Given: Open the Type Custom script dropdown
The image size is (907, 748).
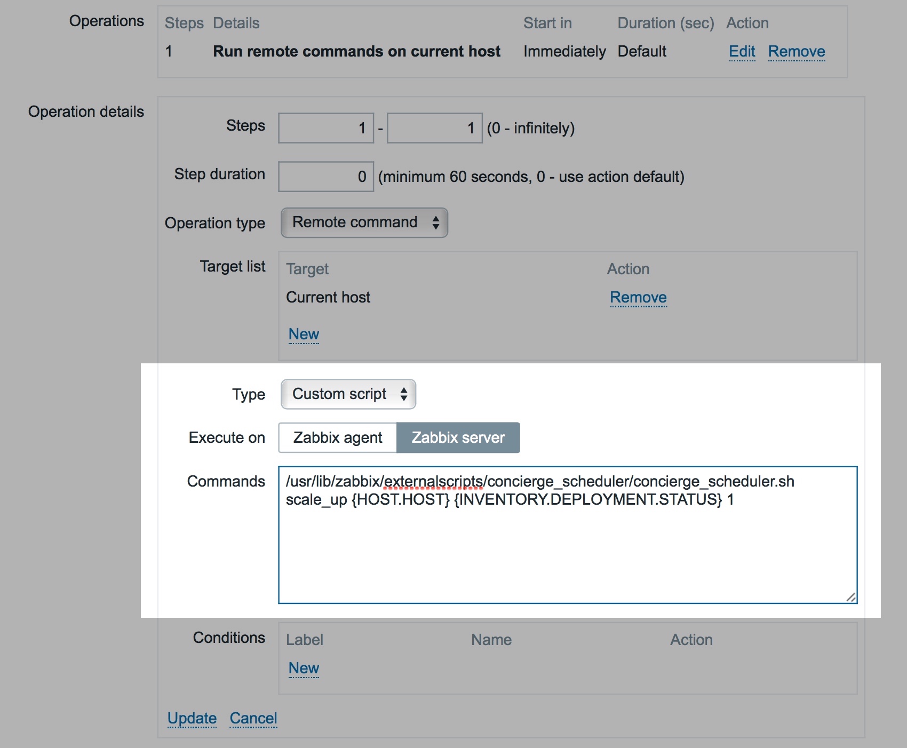Looking at the screenshot, I should [348, 394].
